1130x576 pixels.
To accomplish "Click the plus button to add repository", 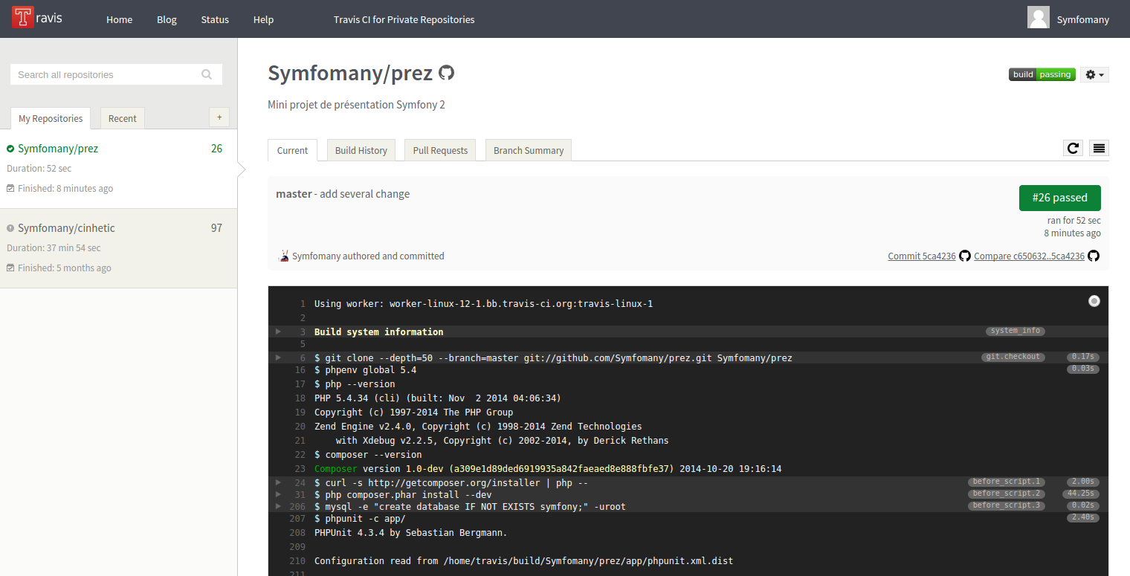I will coord(219,117).
